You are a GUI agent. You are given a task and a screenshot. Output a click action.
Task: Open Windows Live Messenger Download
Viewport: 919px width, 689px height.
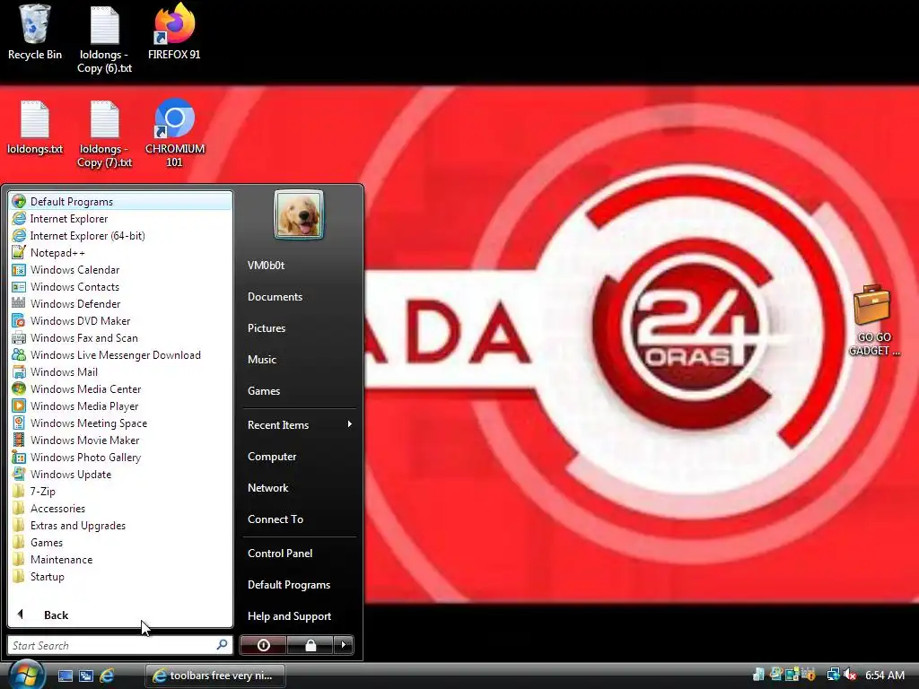tap(120, 354)
